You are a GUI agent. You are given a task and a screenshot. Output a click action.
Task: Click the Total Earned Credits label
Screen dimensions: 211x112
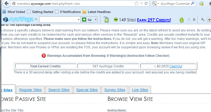click(x=45, y=66)
